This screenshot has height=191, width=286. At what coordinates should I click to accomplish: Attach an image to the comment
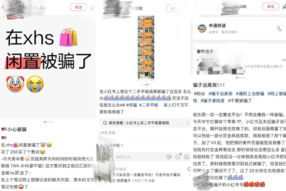187,157
